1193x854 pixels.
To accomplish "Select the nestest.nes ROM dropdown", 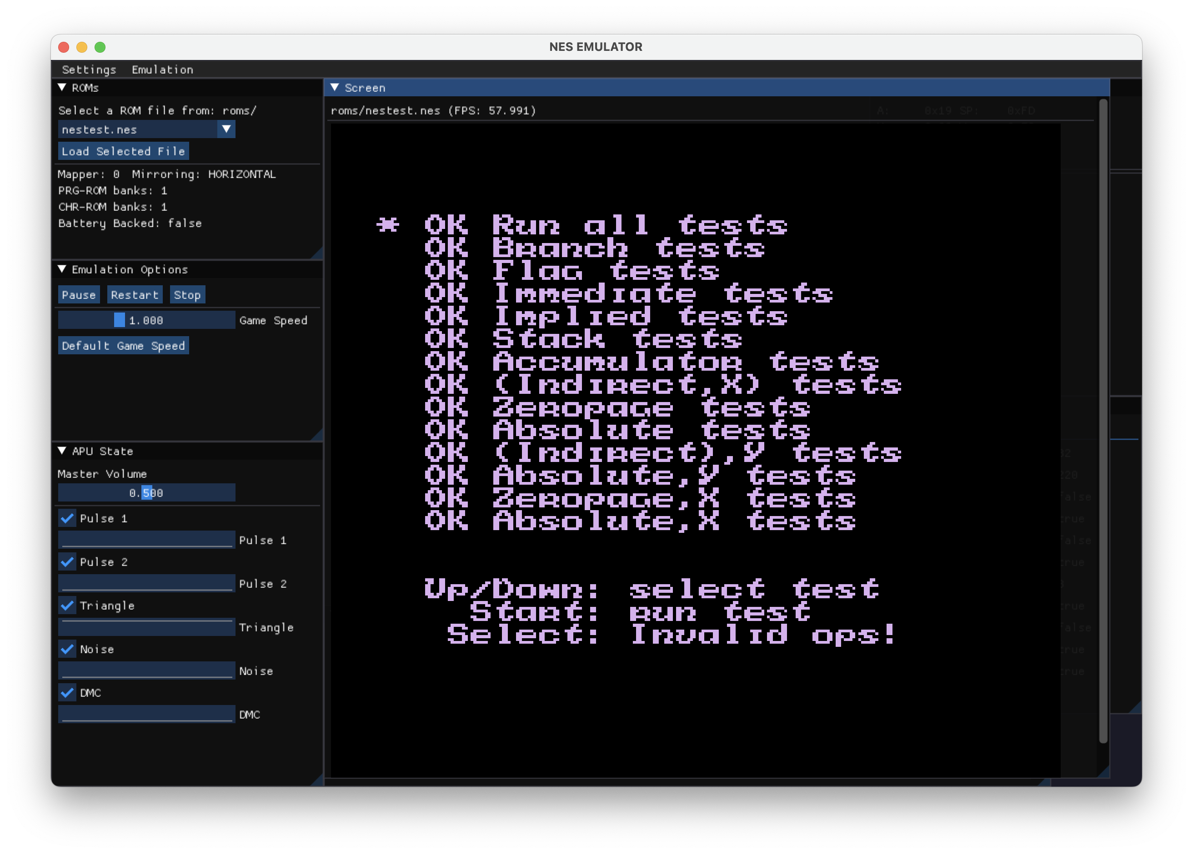I will (143, 129).
